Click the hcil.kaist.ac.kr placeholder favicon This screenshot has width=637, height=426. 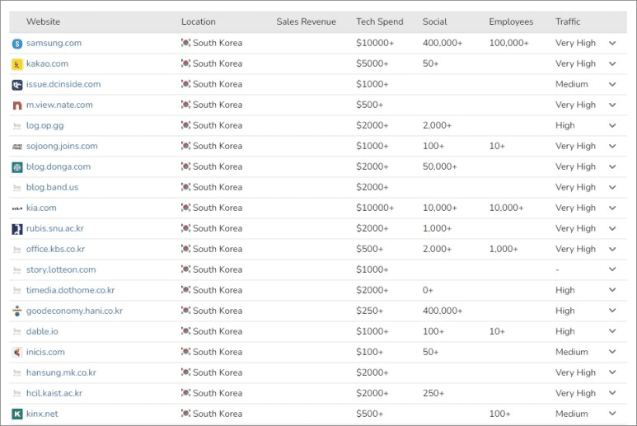17,394
